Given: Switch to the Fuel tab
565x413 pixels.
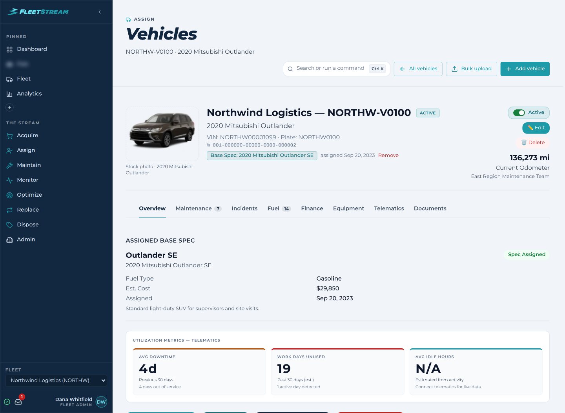Looking at the screenshot, I should (279, 208).
